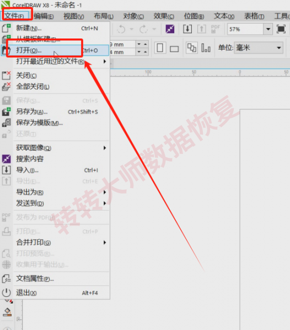The height and width of the screenshot is (330, 290).
Task: Open the 位图(B) menu
Action: (194, 16)
